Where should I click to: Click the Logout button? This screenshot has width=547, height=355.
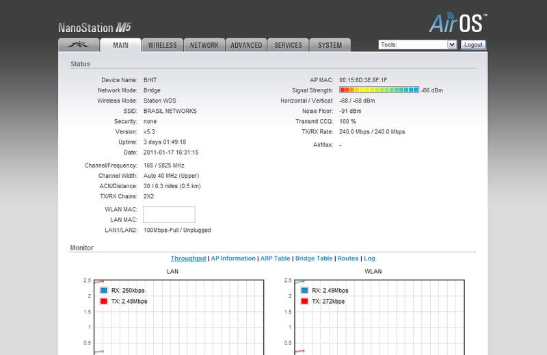point(473,44)
